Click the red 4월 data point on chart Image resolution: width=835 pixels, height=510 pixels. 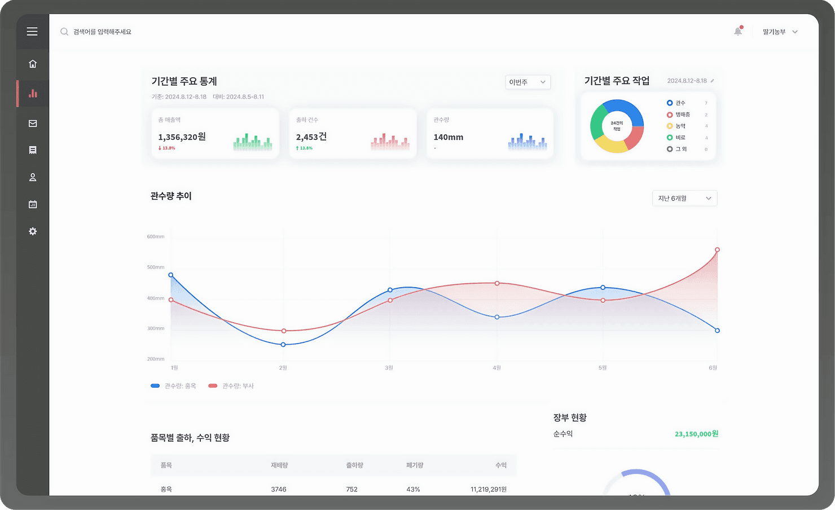pyautogui.click(x=497, y=283)
